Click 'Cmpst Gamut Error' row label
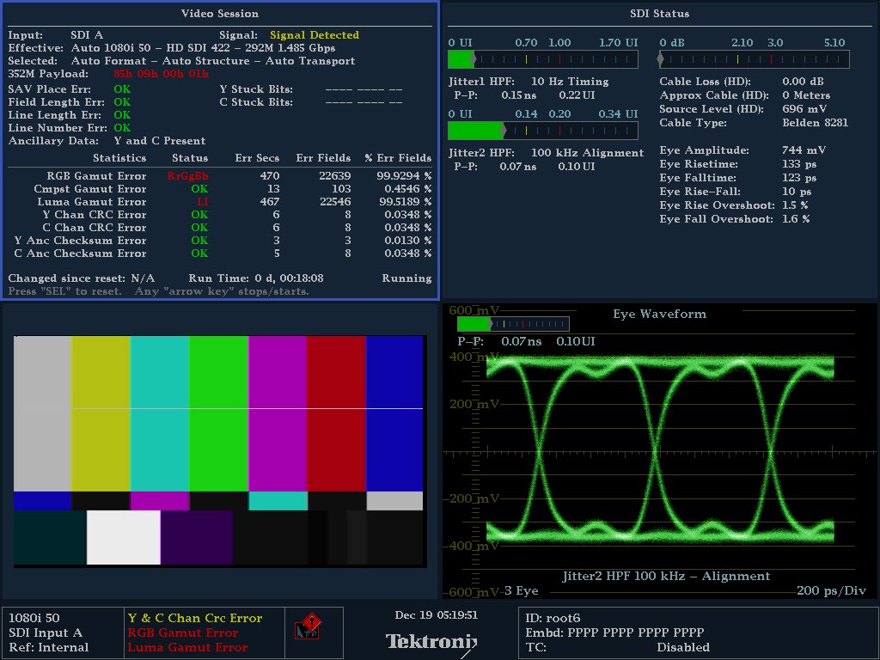 click(x=89, y=189)
